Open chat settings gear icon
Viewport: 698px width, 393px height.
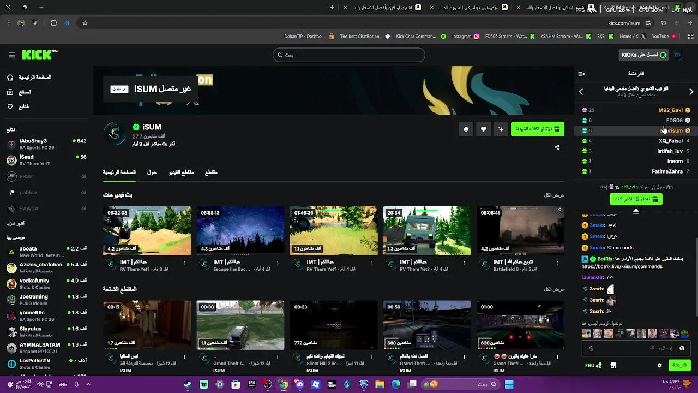pyautogui.click(x=660, y=365)
